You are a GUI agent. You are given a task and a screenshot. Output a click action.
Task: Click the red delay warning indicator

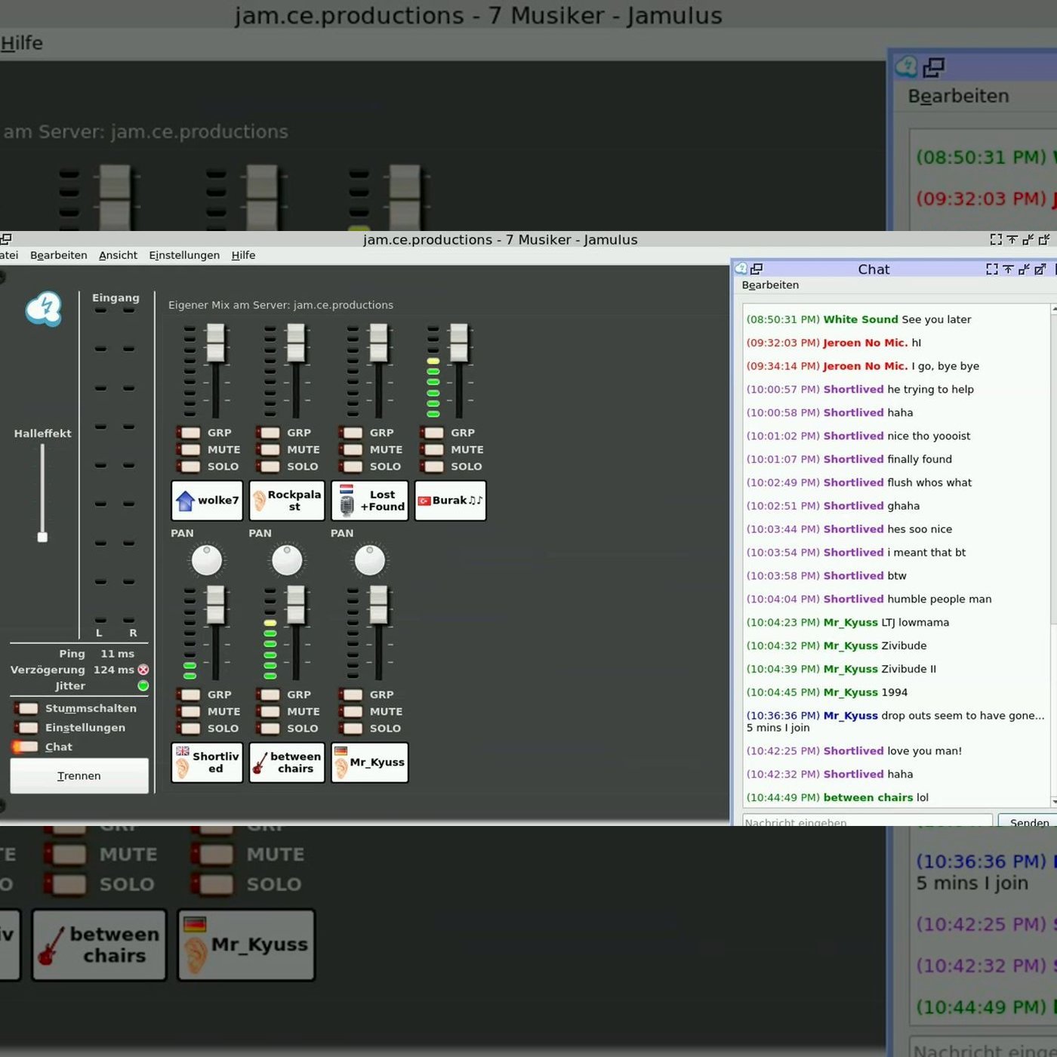143,670
